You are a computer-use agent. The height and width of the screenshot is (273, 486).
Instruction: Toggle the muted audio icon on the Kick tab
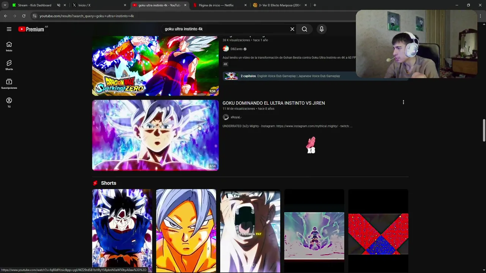click(58, 5)
